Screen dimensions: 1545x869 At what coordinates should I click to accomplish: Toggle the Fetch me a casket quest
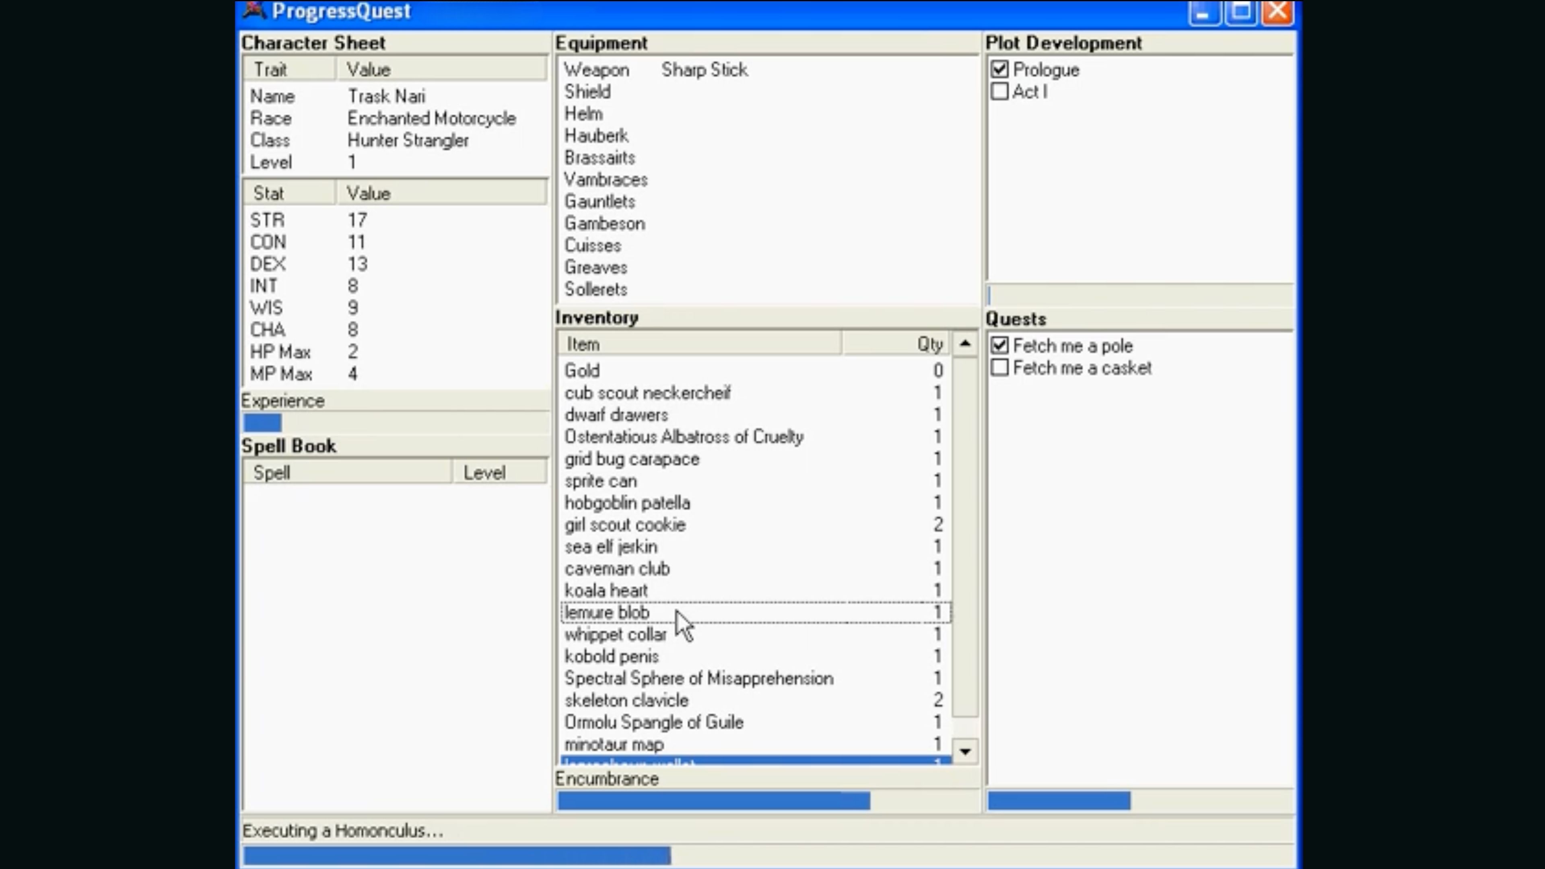point(999,368)
